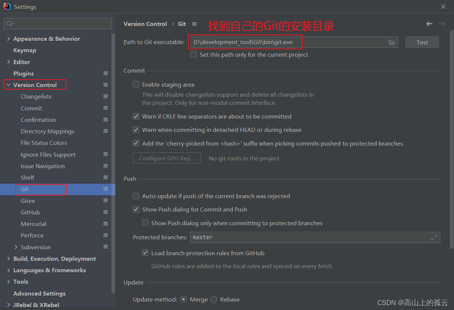Open the Gitee settings page
This screenshot has height=310, width=454.
(28, 201)
